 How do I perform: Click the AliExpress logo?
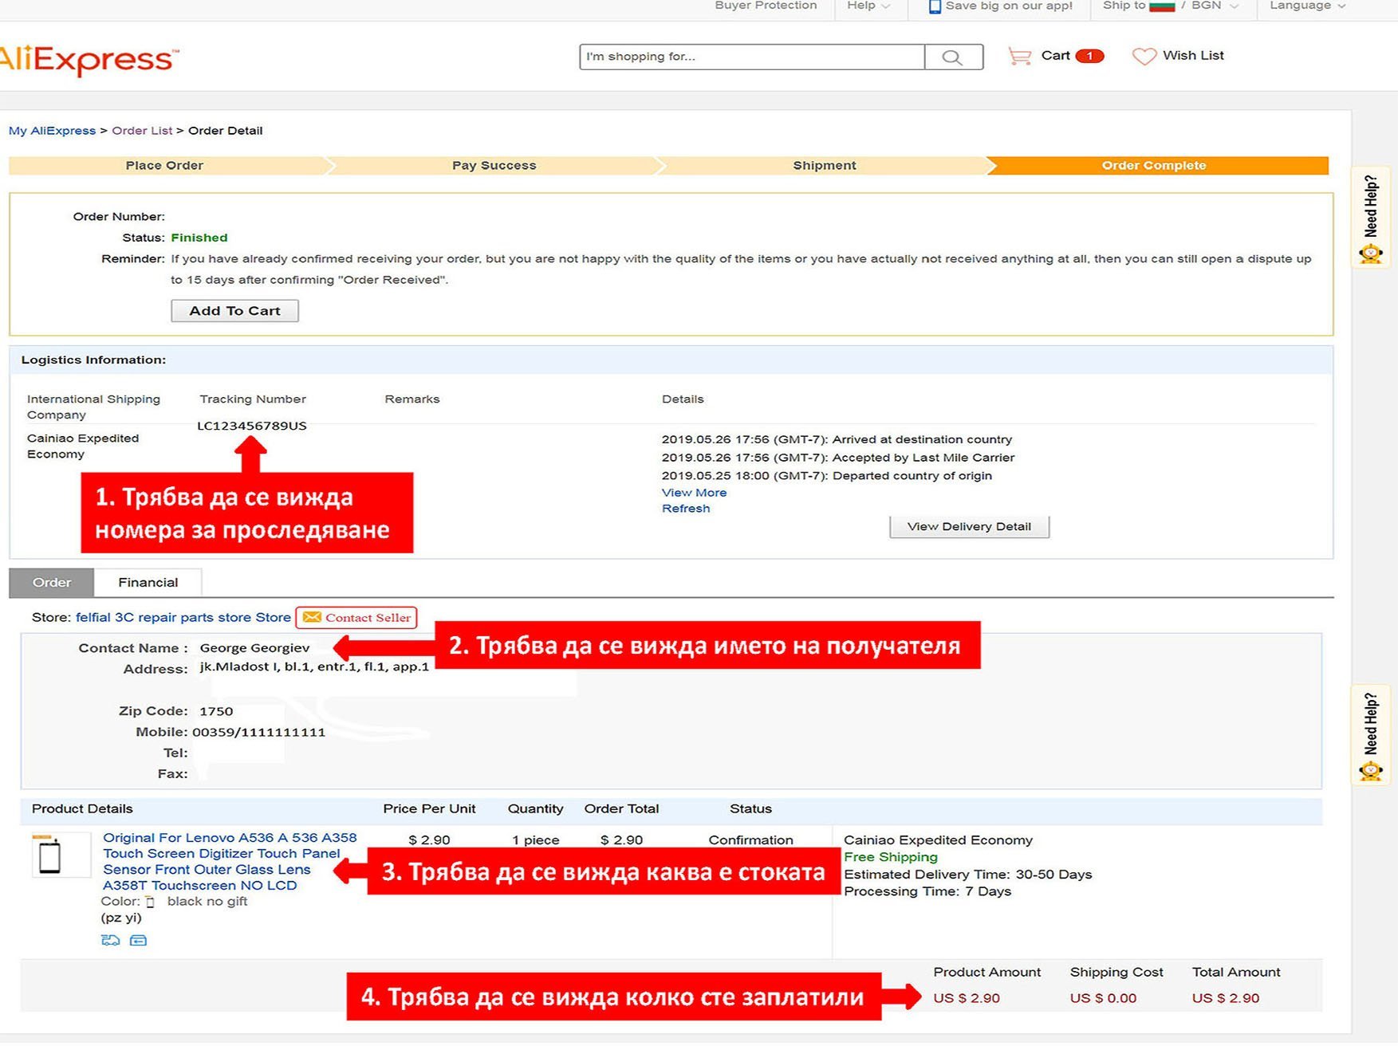pyautogui.click(x=88, y=59)
